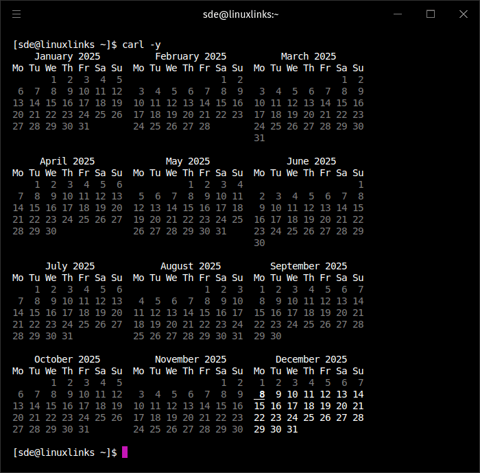Click date 31 in December calendar
480x473 pixels.
(x=292, y=429)
